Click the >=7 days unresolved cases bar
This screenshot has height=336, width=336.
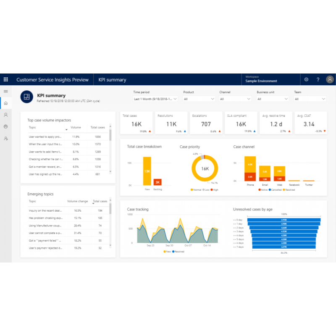click(x=284, y=247)
